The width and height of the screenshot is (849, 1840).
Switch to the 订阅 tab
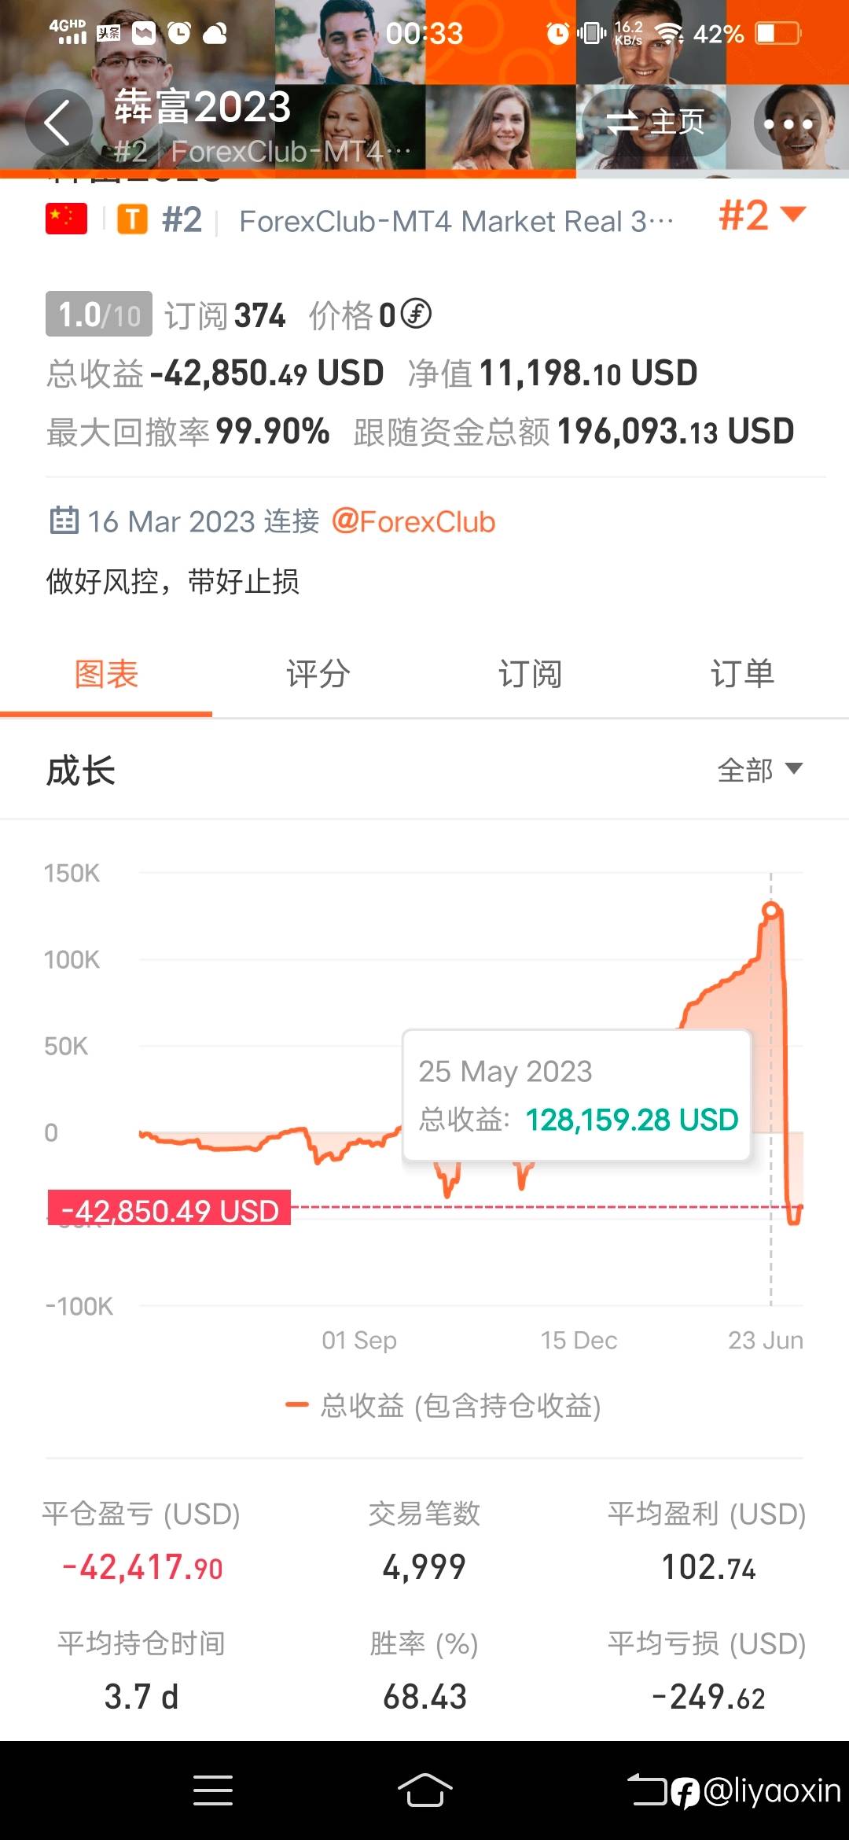(530, 674)
